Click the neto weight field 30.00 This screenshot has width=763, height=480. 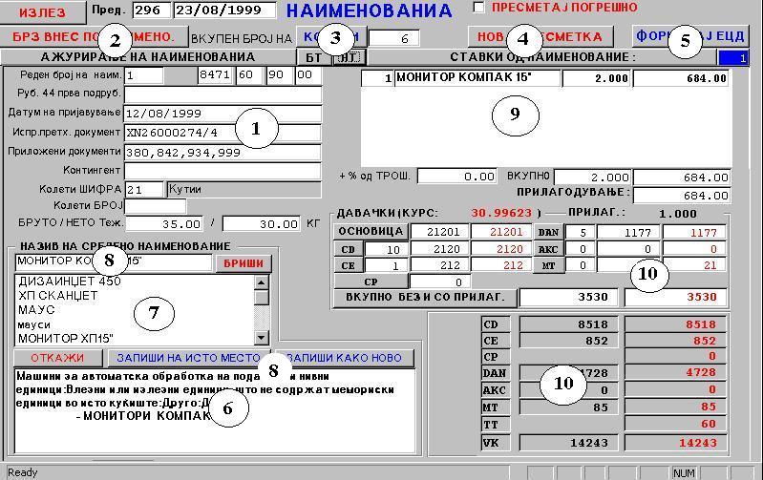[262, 223]
